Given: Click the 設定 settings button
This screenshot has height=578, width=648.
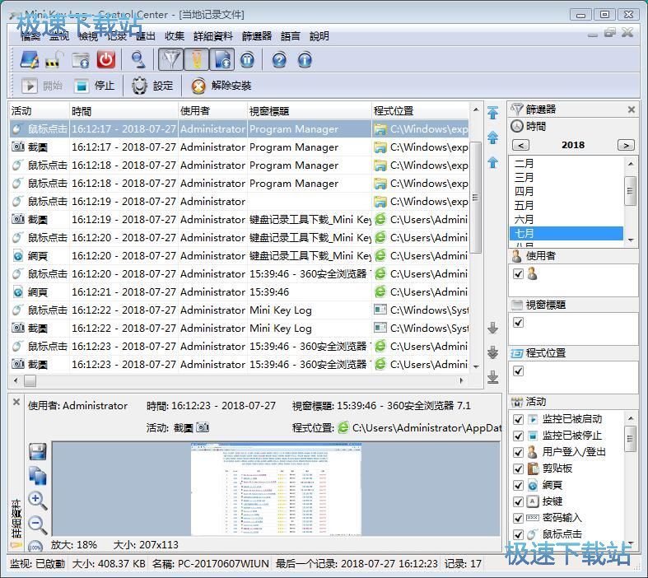Looking at the screenshot, I should pyautogui.click(x=152, y=86).
